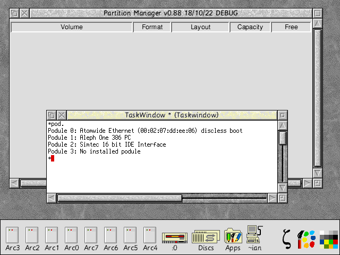Click the 'Podule 3: No installed podule' line
340x255 pixels.
tap(94, 151)
